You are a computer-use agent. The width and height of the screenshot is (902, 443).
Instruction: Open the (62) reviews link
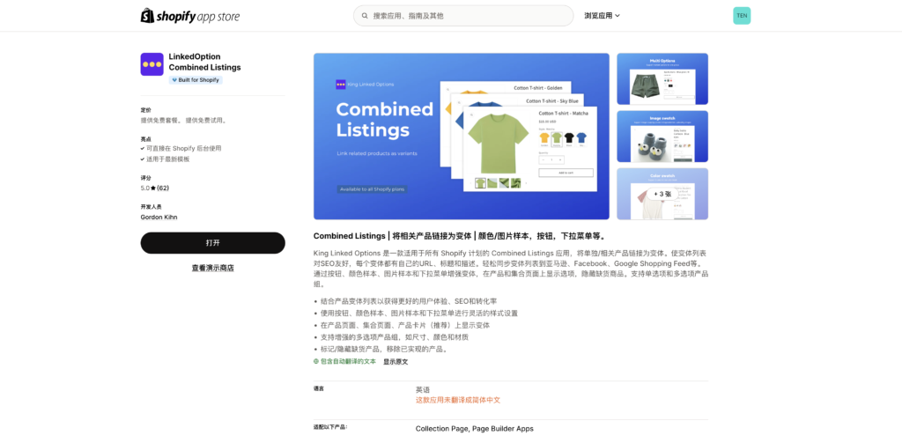click(x=163, y=188)
